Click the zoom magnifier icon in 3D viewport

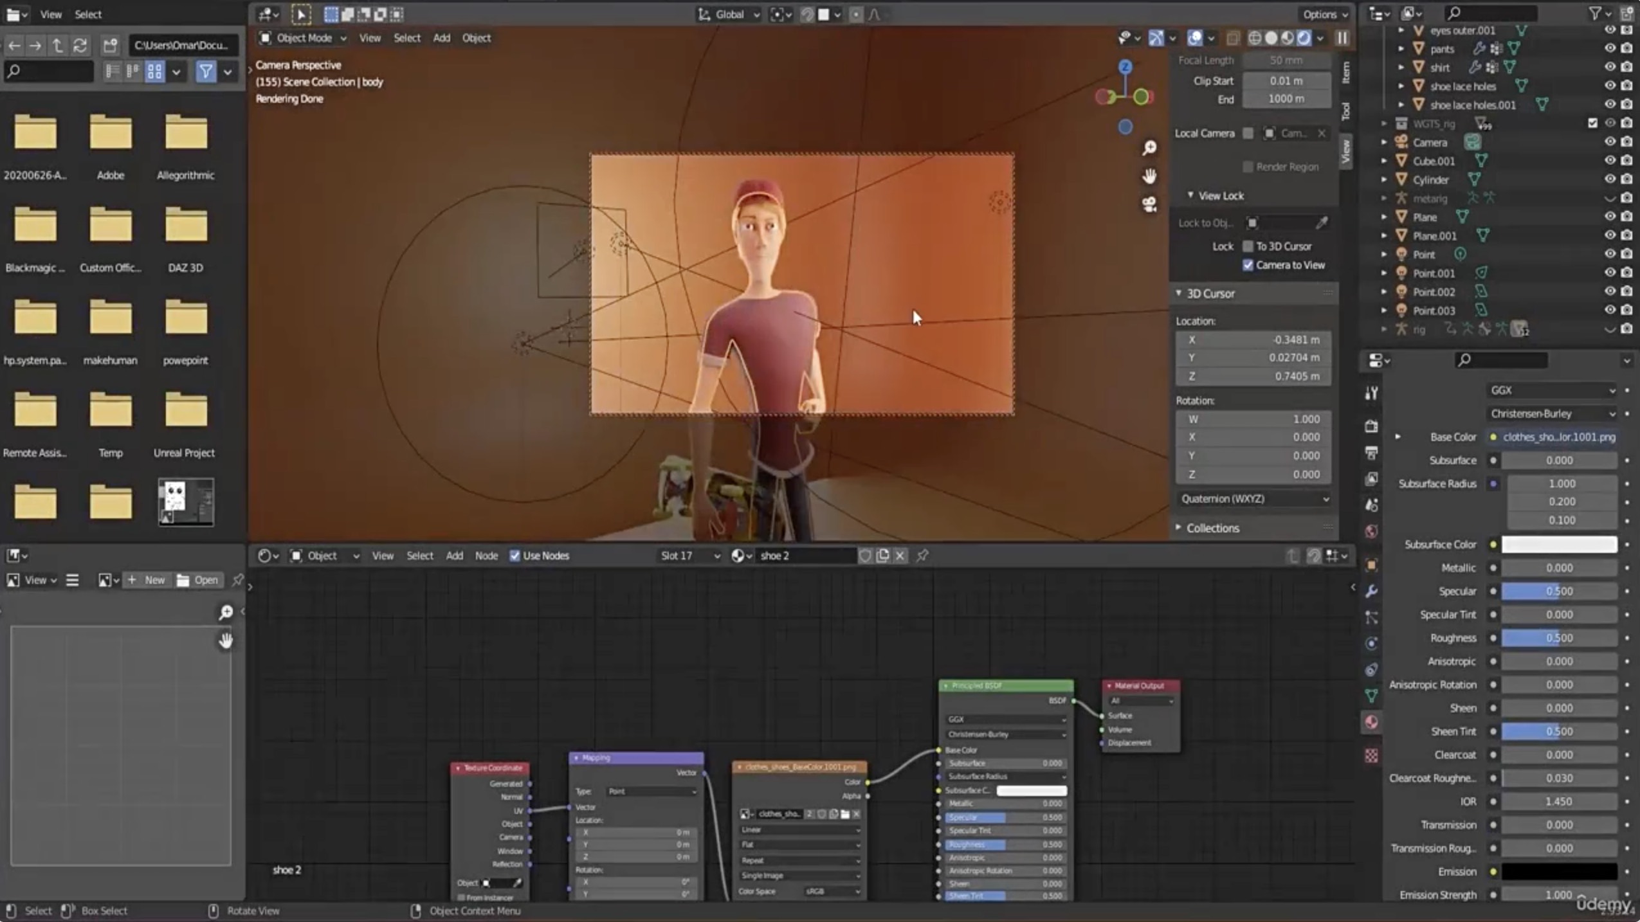1149,149
